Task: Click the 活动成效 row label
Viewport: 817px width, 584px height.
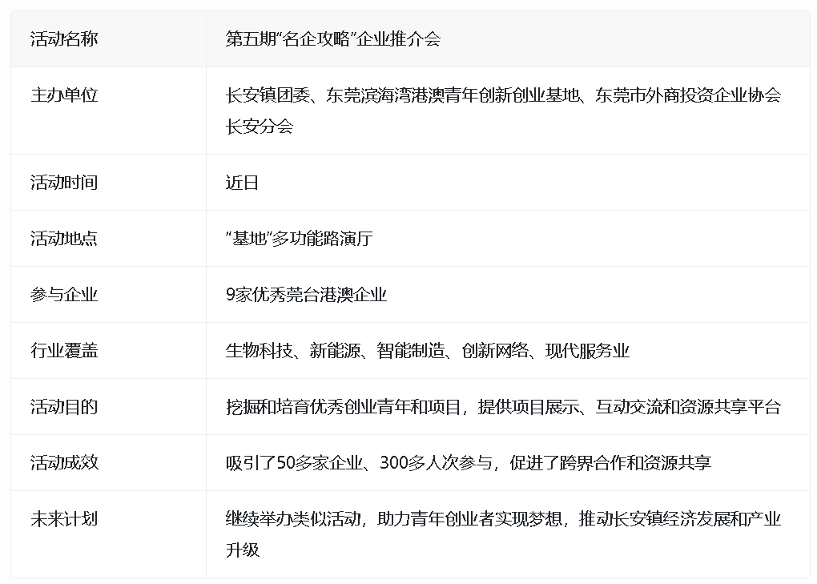Action: point(64,463)
